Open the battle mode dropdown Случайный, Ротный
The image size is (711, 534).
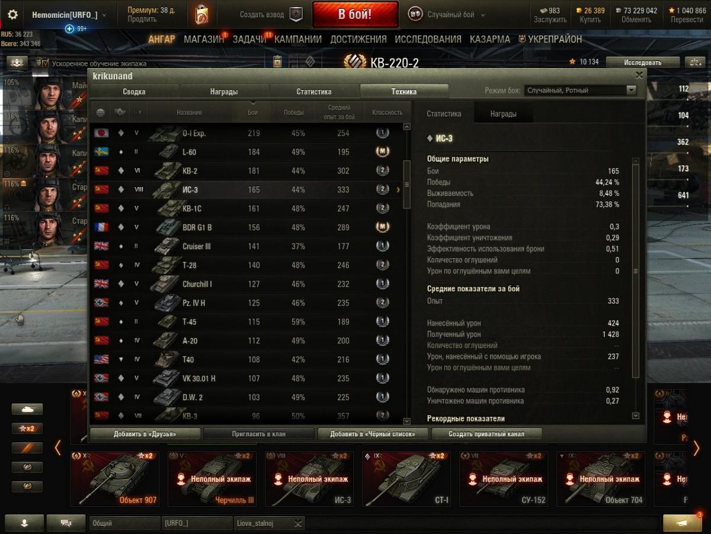[580, 91]
